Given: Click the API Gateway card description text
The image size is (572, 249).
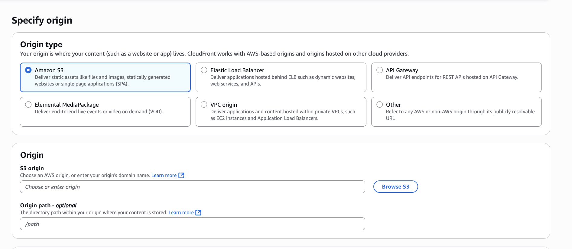Looking at the screenshot, I should click(x=452, y=77).
